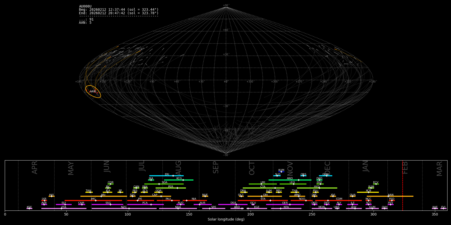
Task: Select the Beg: 20260212 12:37:44 line
Action: coord(119,10)
